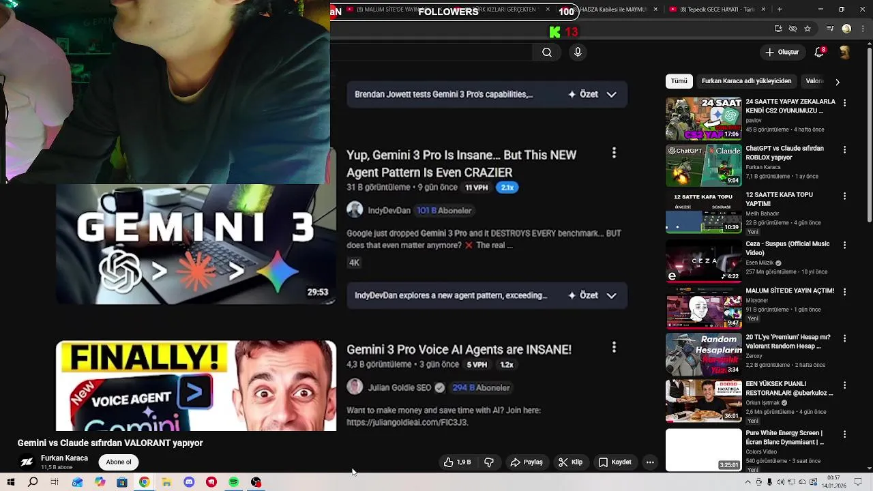Viewport: 873px width, 491px height.
Task: Open Furkan Karaca channel avatar
Action: pyautogui.click(x=27, y=462)
